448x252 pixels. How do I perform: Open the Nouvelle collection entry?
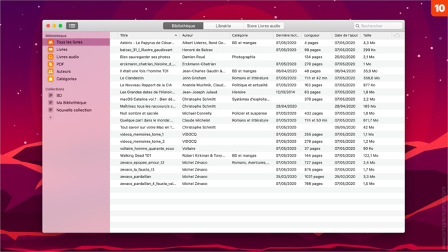point(76,110)
